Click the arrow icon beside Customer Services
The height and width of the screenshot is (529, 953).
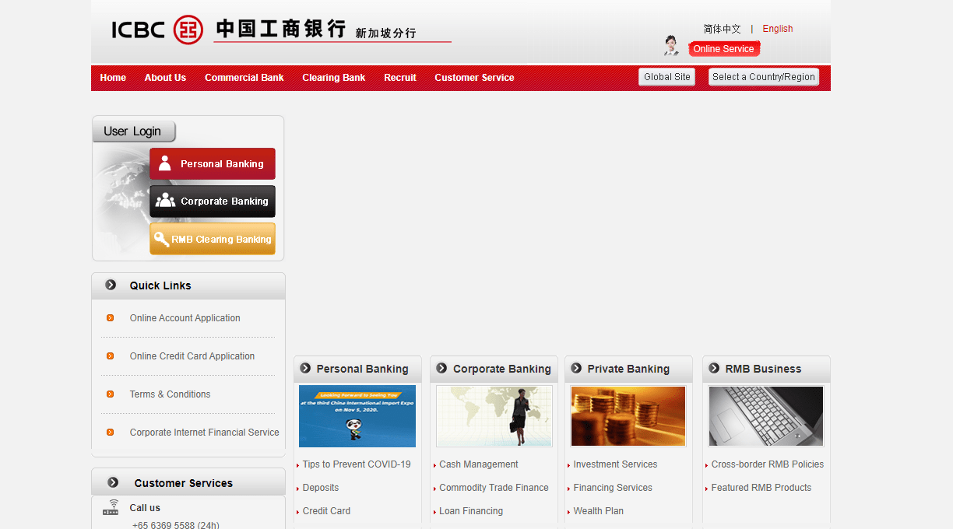pyautogui.click(x=113, y=482)
